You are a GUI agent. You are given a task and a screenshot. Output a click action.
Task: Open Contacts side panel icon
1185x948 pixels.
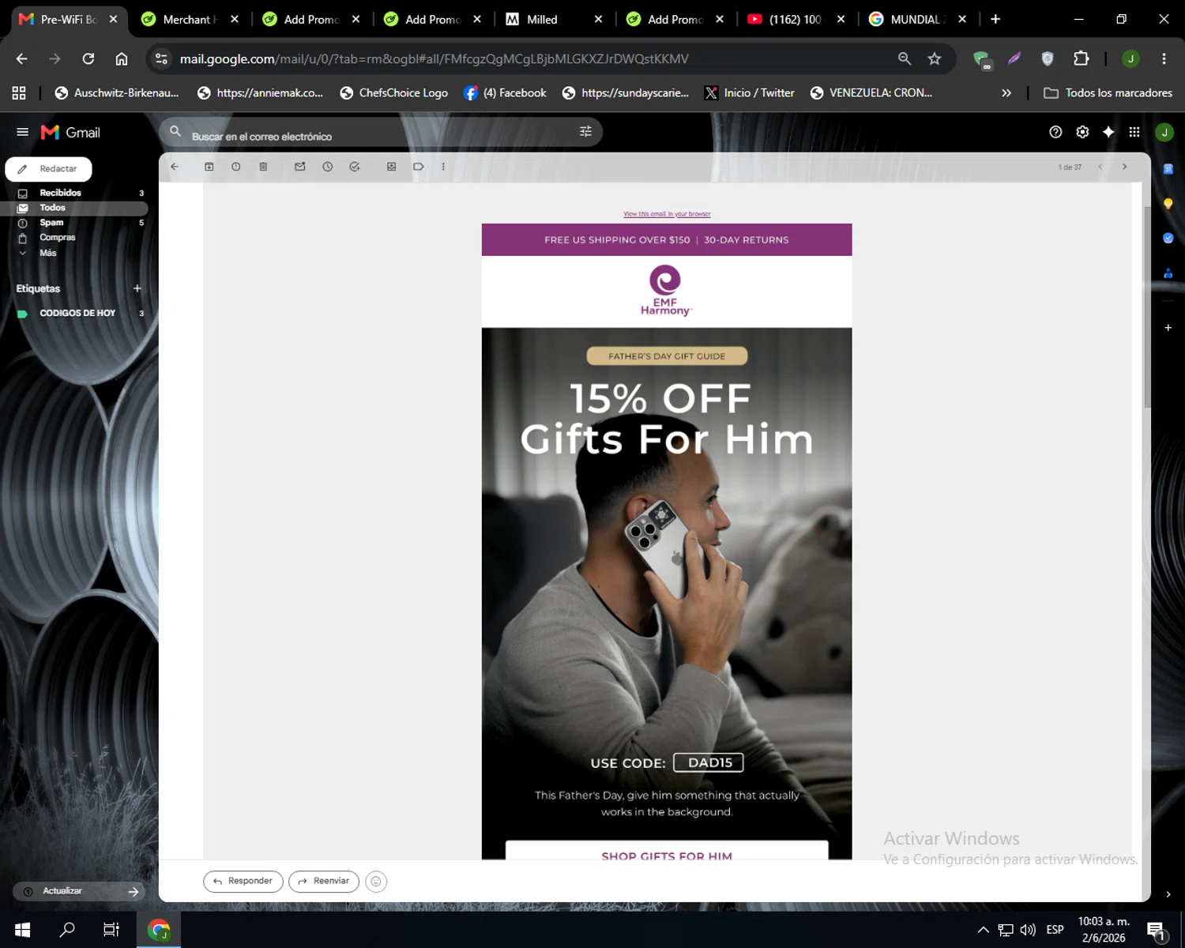click(1168, 273)
